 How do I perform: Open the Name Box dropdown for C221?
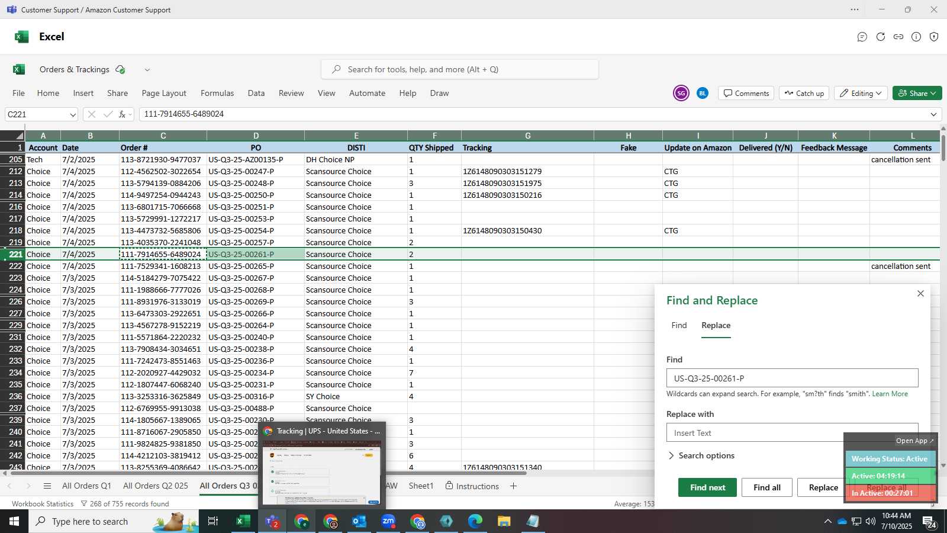[x=73, y=114]
